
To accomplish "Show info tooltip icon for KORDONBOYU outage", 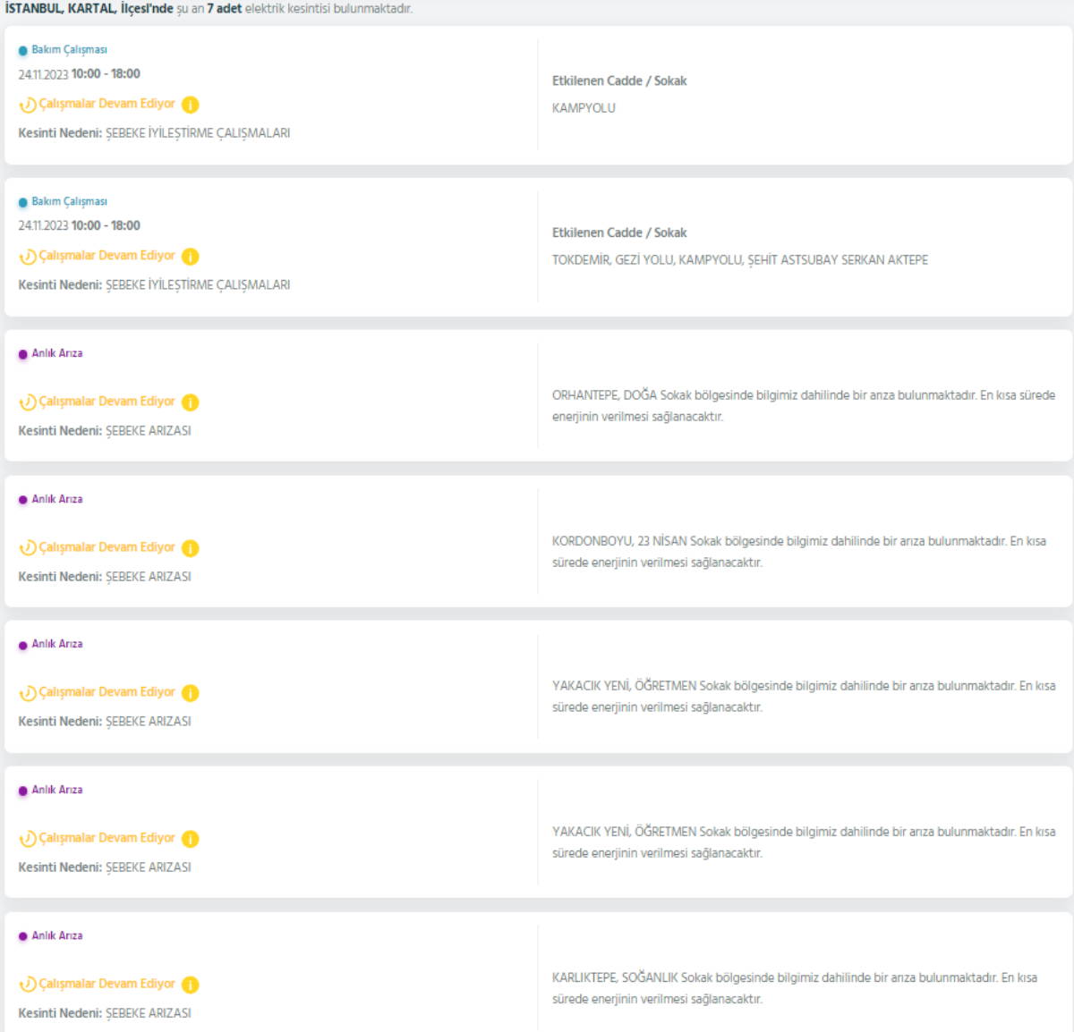I will [x=190, y=548].
